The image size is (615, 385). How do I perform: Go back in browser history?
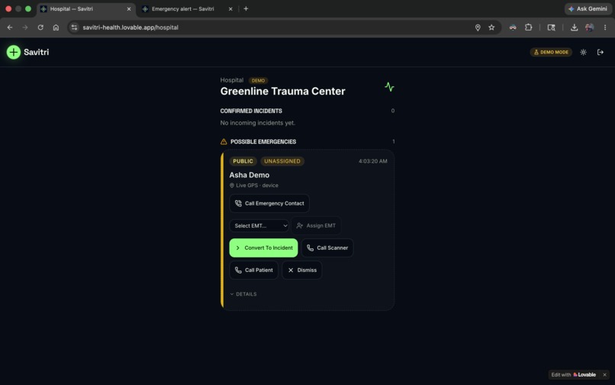10,27
